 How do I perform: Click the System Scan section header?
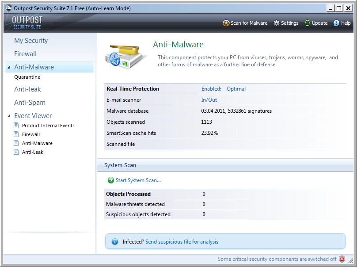120,165
